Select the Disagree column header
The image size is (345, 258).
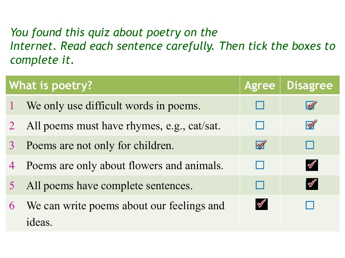(x=310, y=85)
